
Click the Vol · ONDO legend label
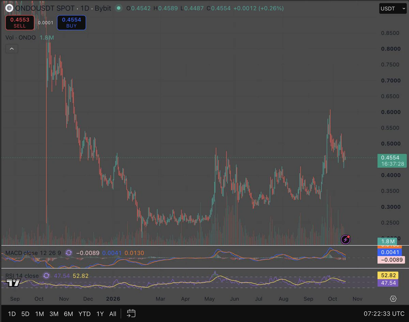(20, 38)
